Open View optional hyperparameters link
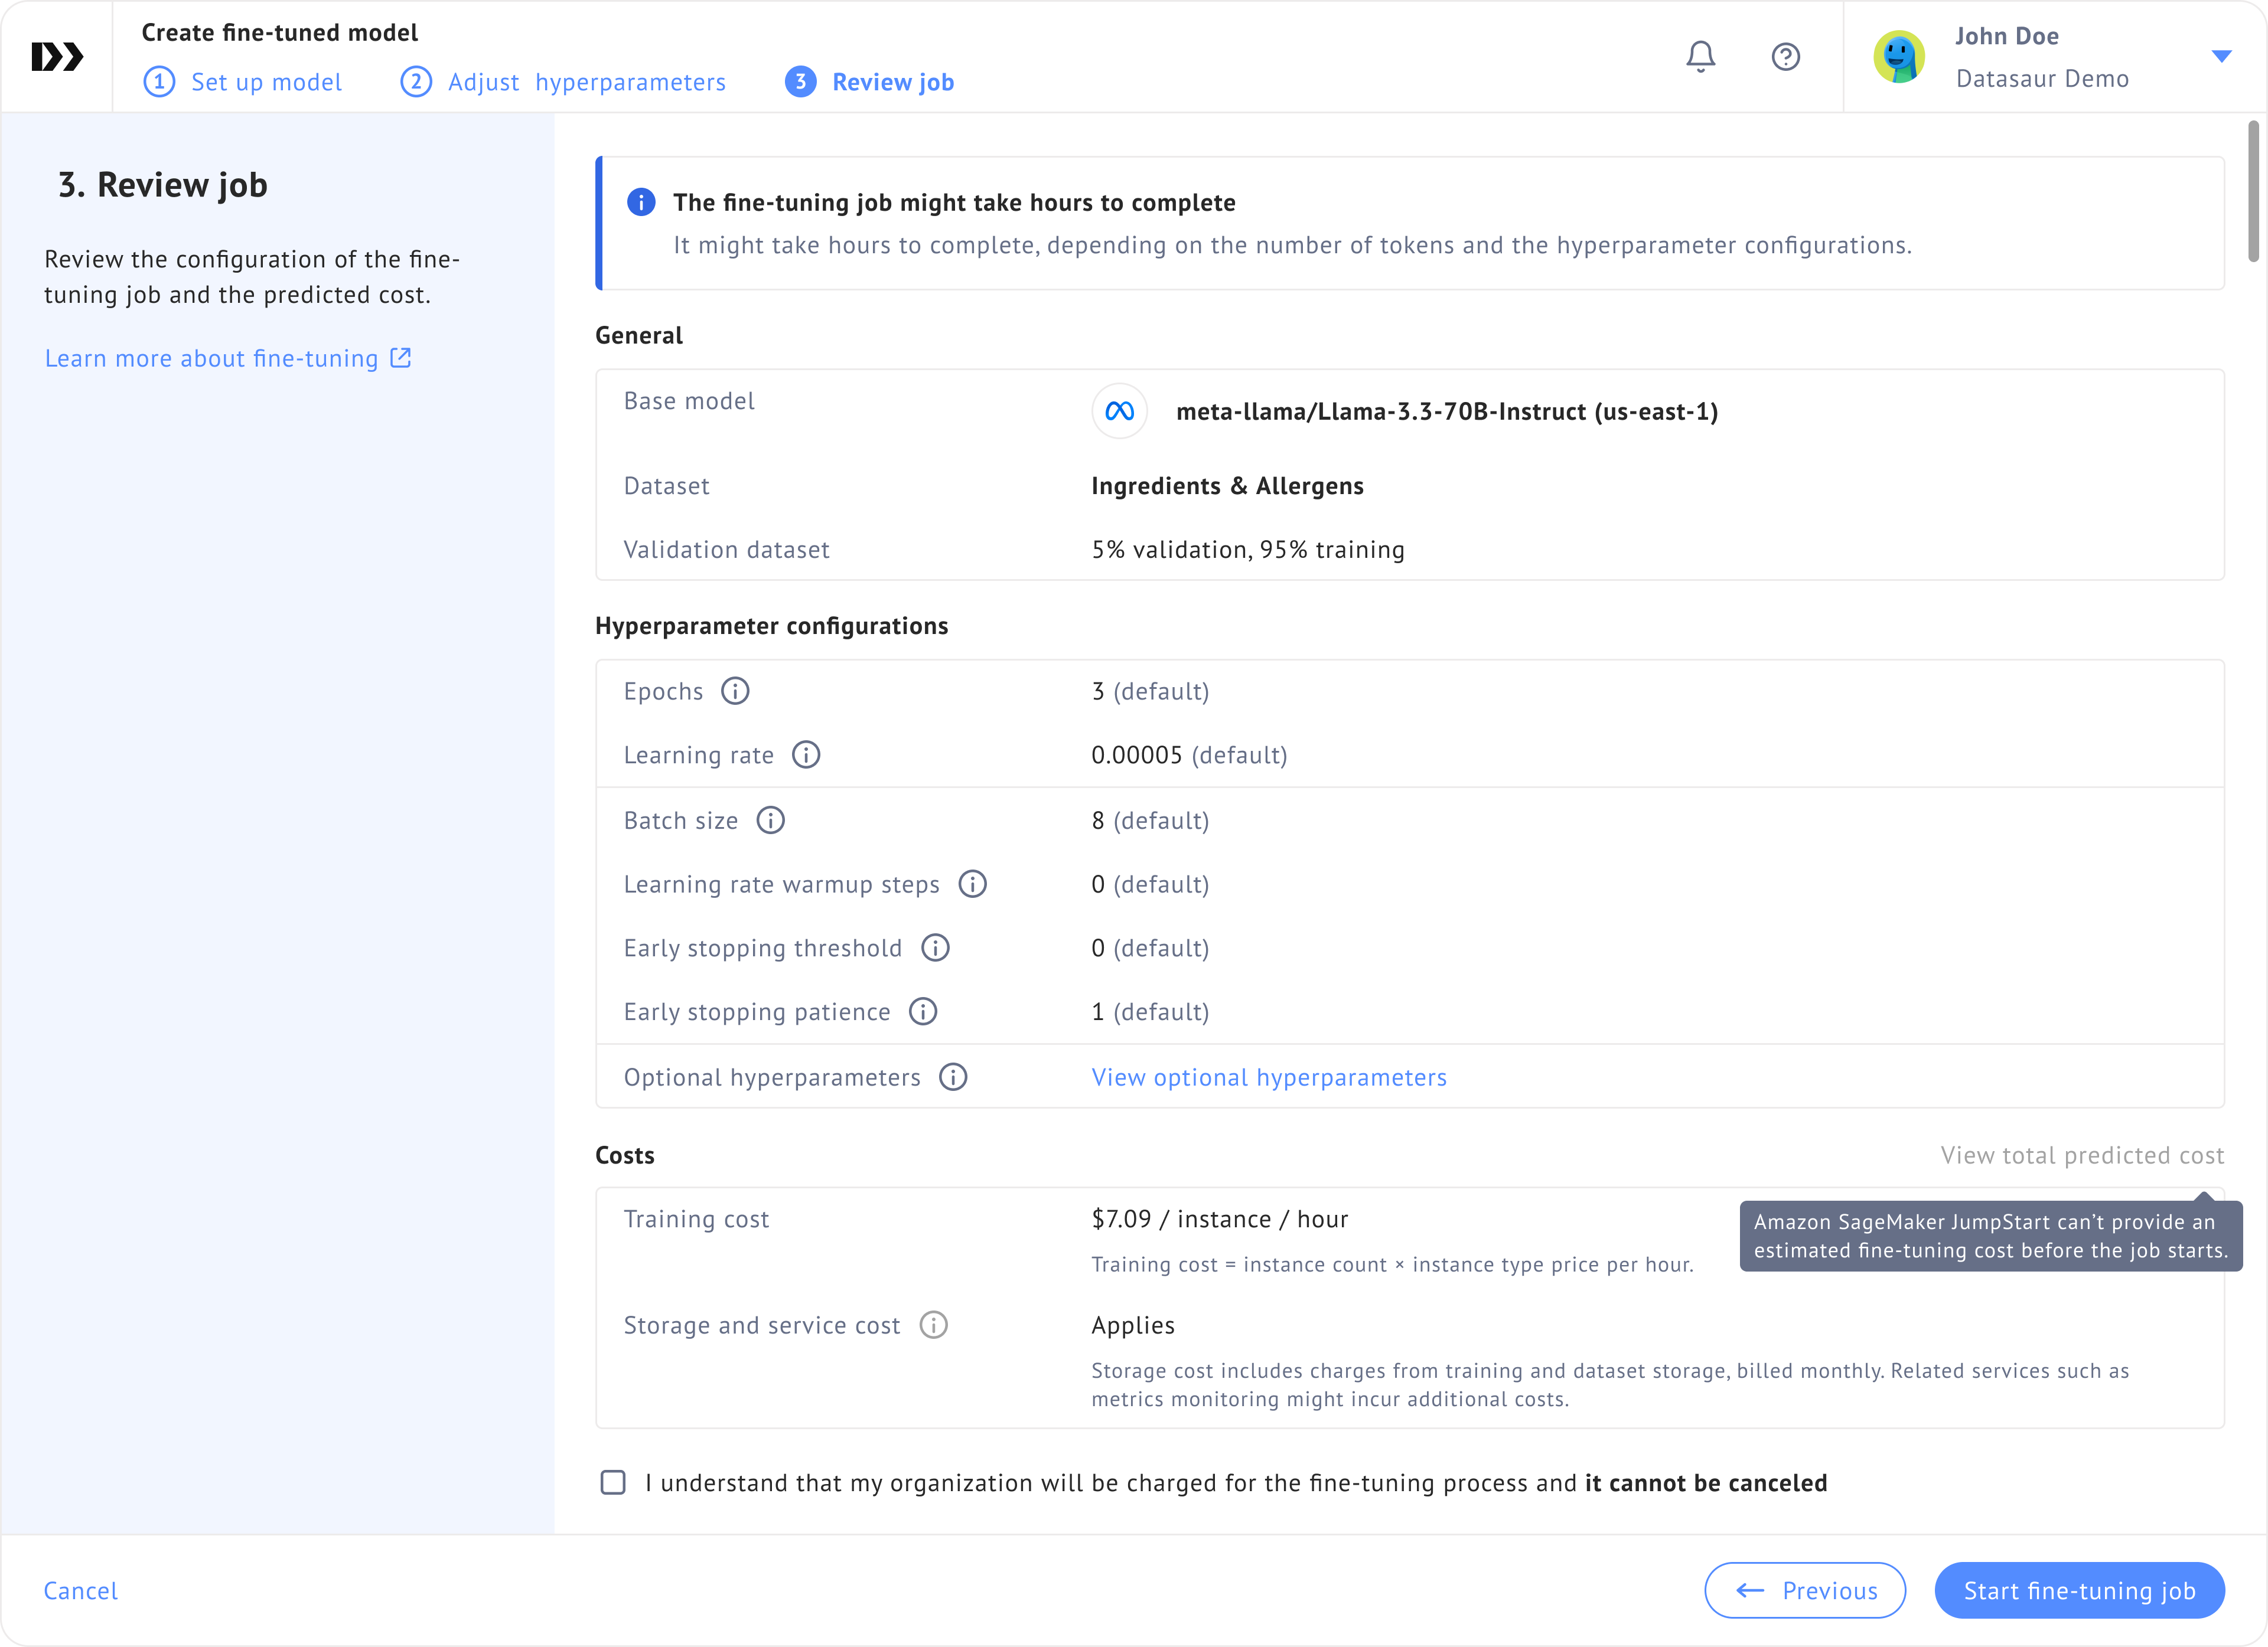Image resolution: width=2268 pixels, height=1647 pixels. coord(1268,1077)
